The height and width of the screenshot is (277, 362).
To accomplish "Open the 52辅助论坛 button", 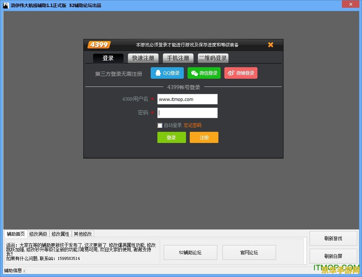I will (x=190, y=252).
